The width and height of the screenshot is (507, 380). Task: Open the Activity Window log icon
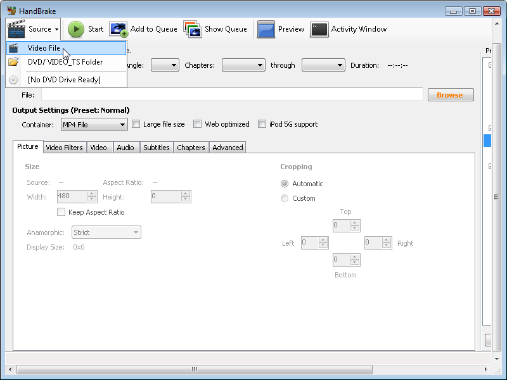pyautogui.click(x=319, y=29)
